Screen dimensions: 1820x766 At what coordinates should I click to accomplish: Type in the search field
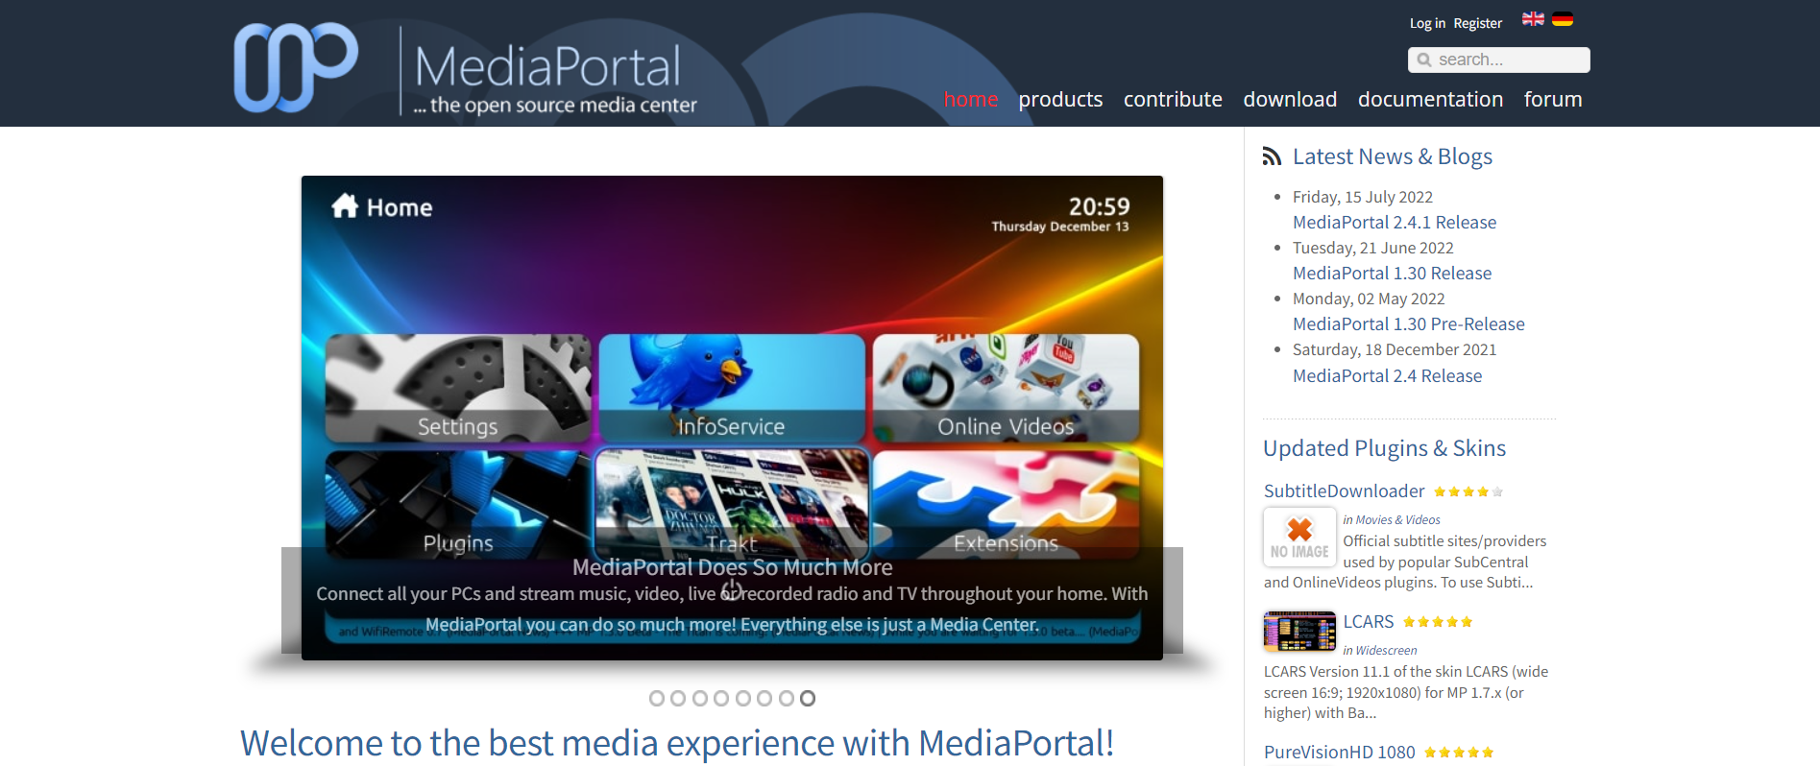point(1499,60)
